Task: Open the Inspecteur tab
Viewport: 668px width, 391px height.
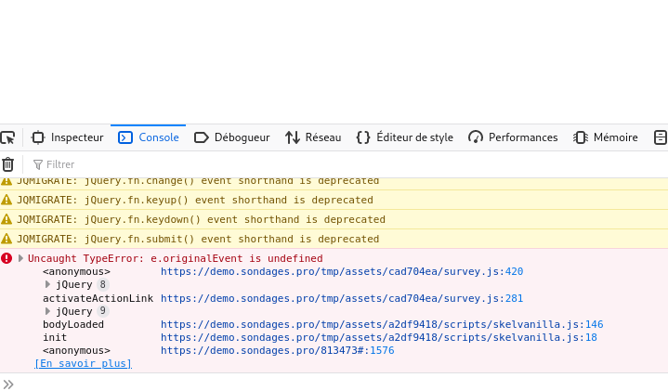Action: [67, 137]
